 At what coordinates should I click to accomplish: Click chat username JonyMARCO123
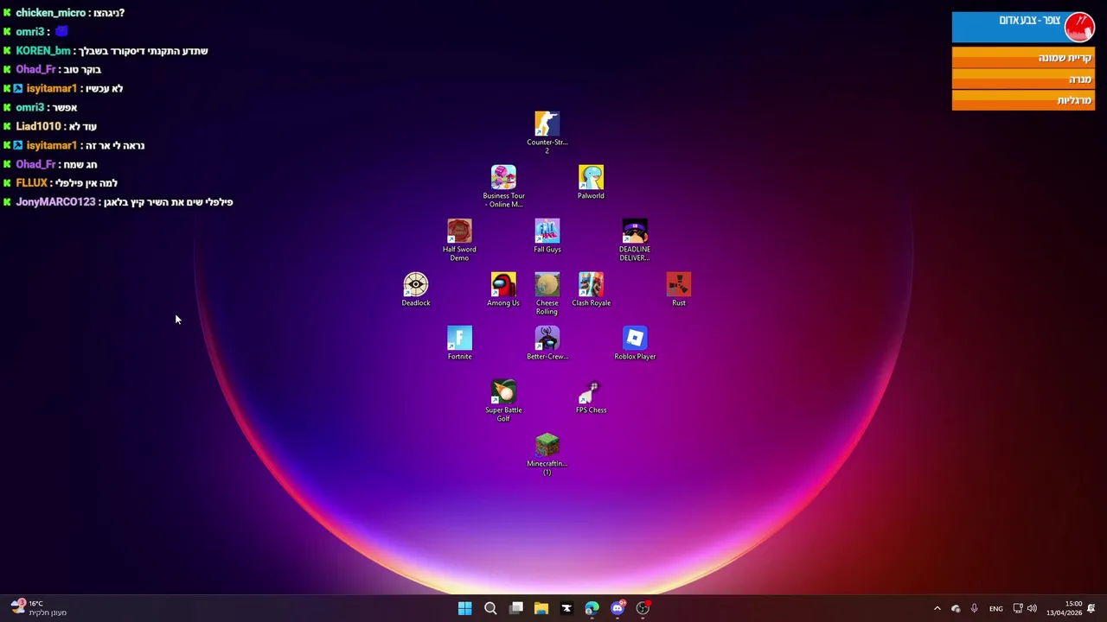[55, 202]
